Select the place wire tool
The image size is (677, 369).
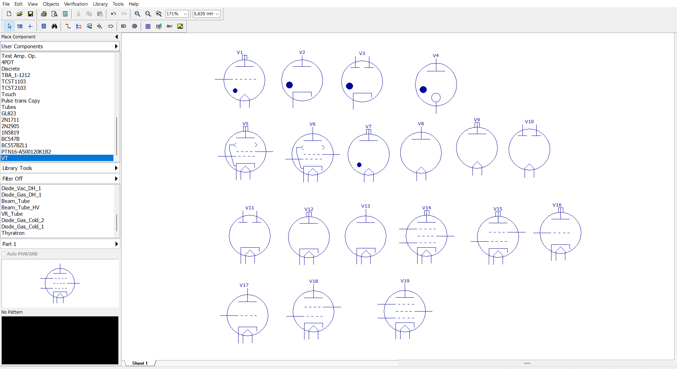[68, 26]
